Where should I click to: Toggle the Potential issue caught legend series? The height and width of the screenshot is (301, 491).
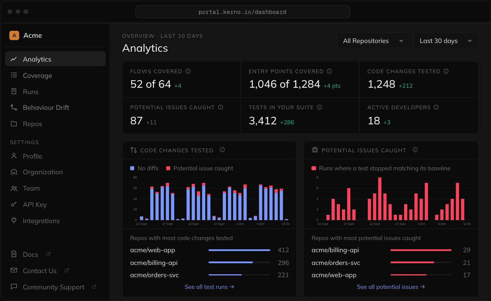pos(200,168)
